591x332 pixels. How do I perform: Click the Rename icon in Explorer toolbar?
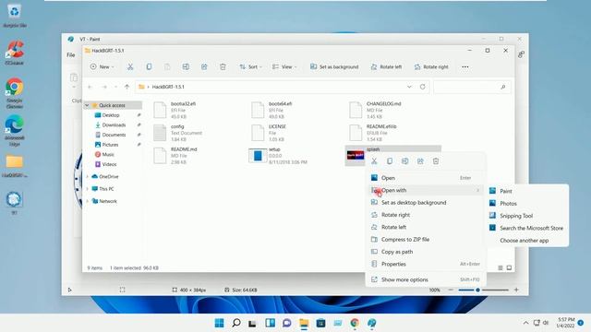(186, 66)
